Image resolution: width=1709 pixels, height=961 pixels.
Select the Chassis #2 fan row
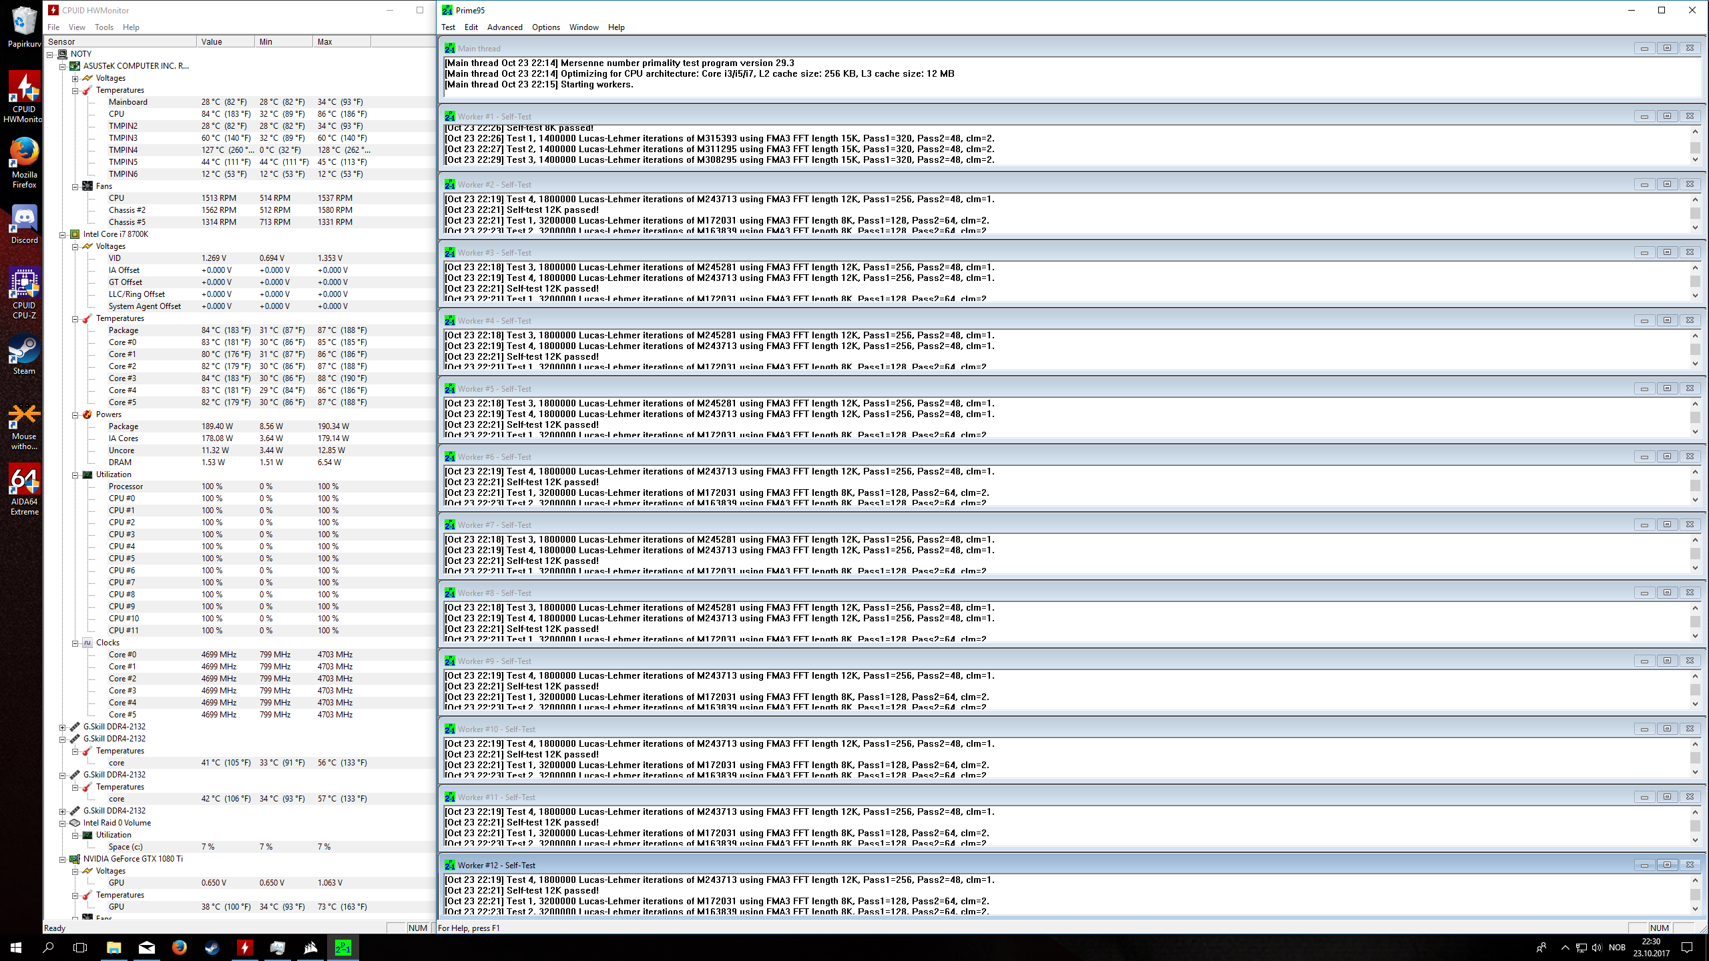tap(240, 210)
